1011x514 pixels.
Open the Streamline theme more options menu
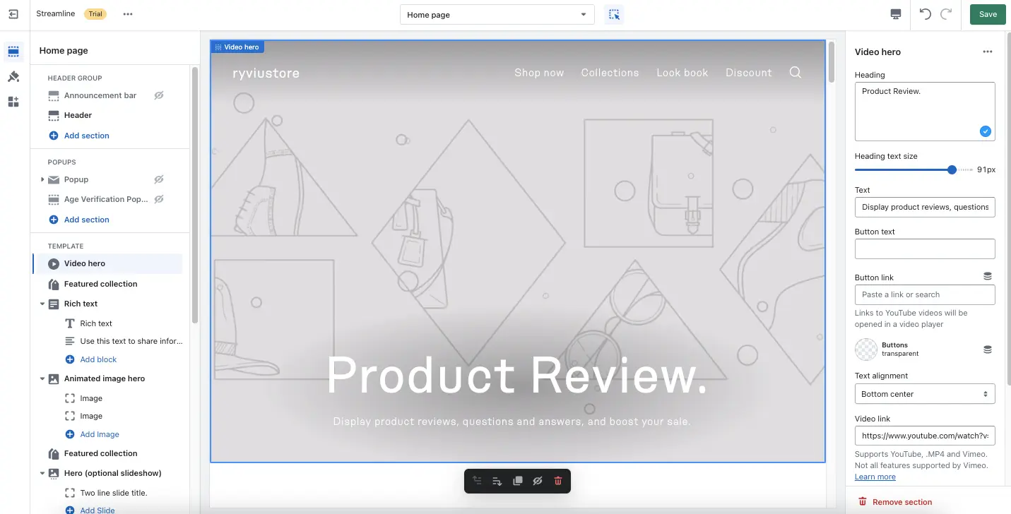pos(127,14)
